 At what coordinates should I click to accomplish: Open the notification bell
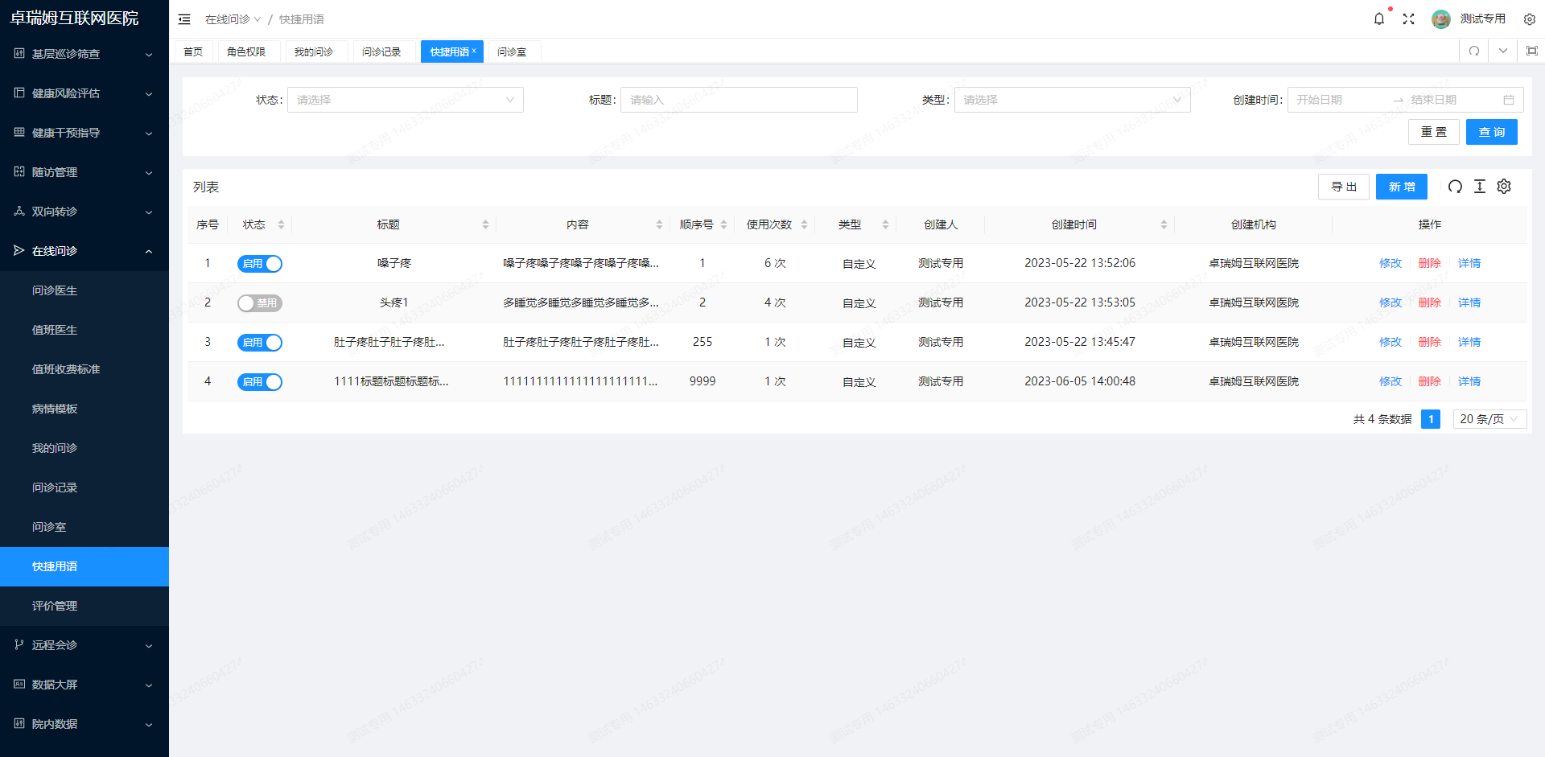click(1379, 19)
